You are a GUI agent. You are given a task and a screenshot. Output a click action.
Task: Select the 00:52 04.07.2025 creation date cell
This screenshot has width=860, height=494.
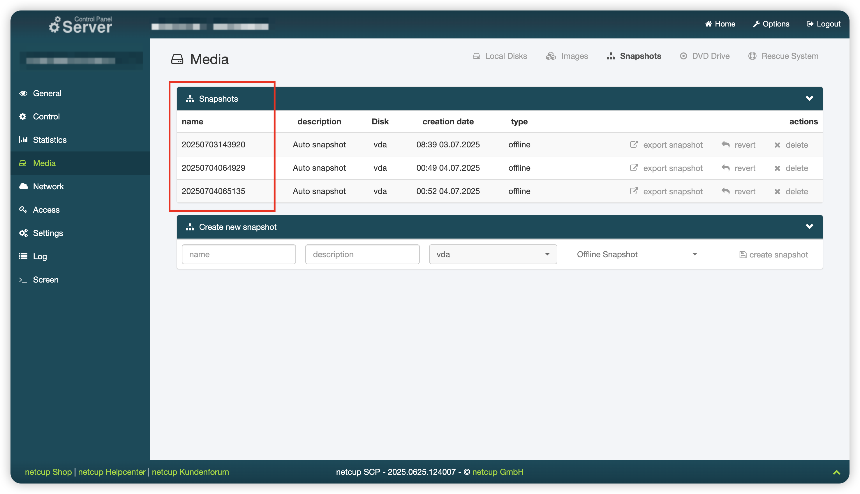(448, 191)
